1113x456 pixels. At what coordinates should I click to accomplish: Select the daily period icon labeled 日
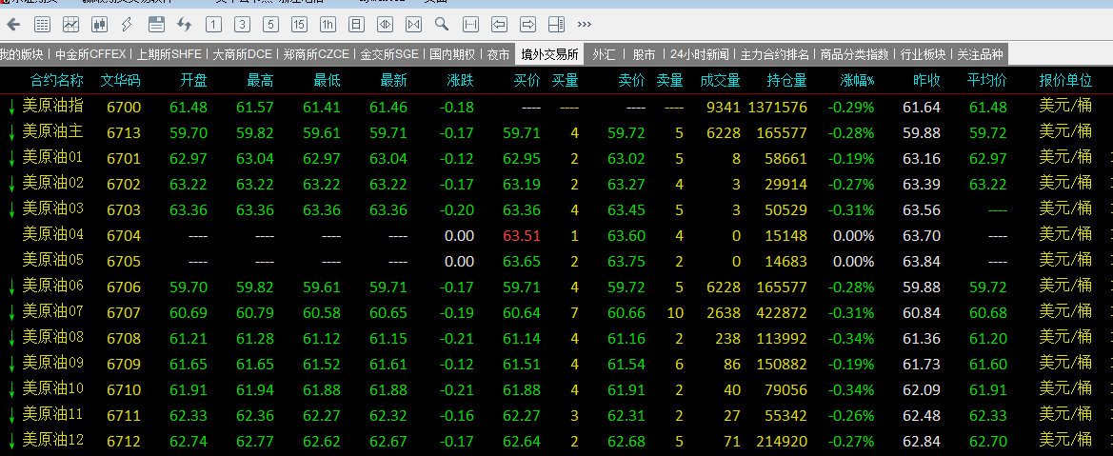point(356,25)
